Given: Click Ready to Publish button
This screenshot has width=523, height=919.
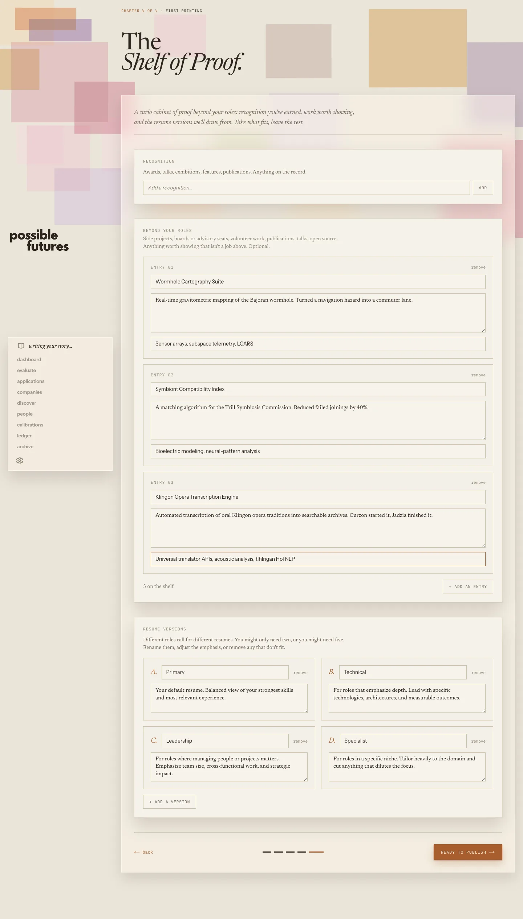Looking at the screenshot, I should tap(468, 852).
